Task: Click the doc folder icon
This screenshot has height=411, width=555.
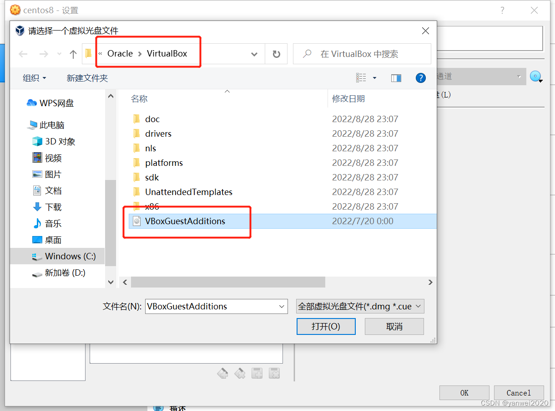Action: pyautogui.click(x=136, y=119)
